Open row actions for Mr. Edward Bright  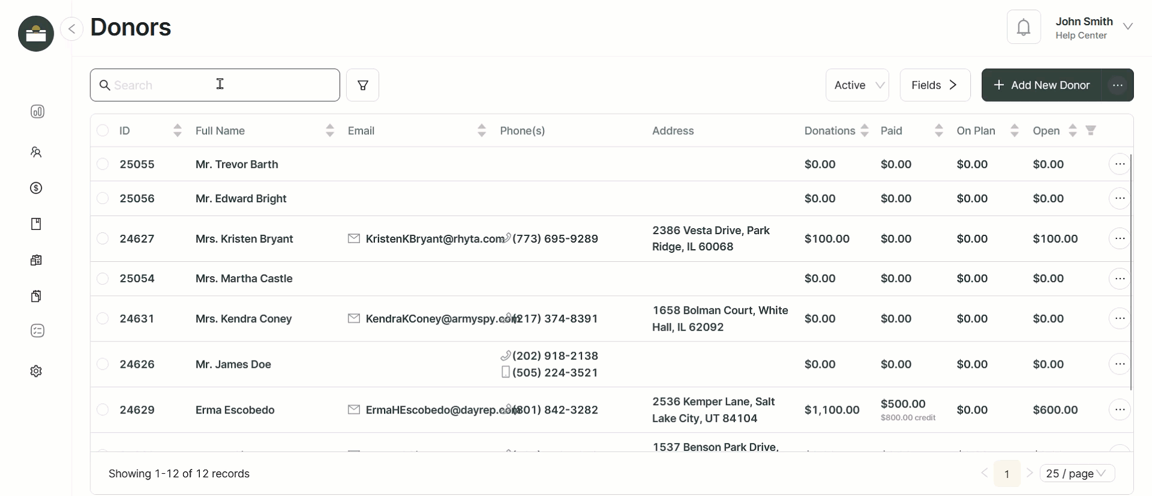(1119, 199)
